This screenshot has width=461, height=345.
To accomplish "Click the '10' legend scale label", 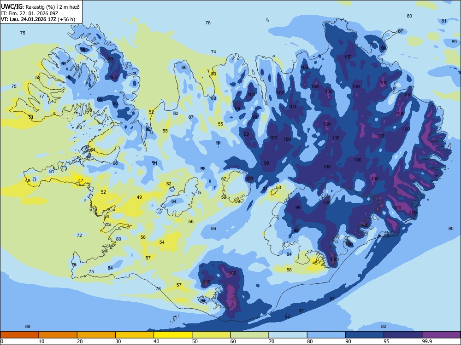I will 41,341.
